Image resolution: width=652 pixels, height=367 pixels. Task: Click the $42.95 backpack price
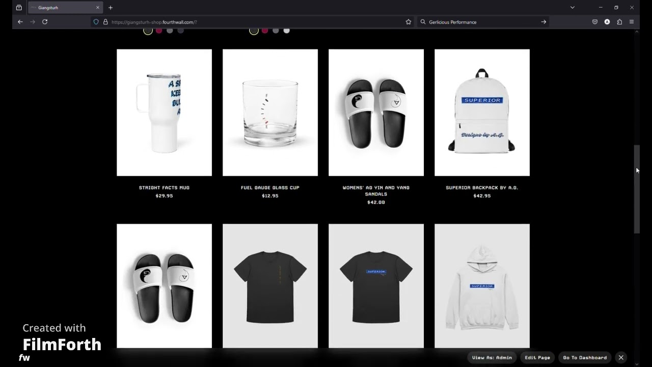[x=482, y=196]
